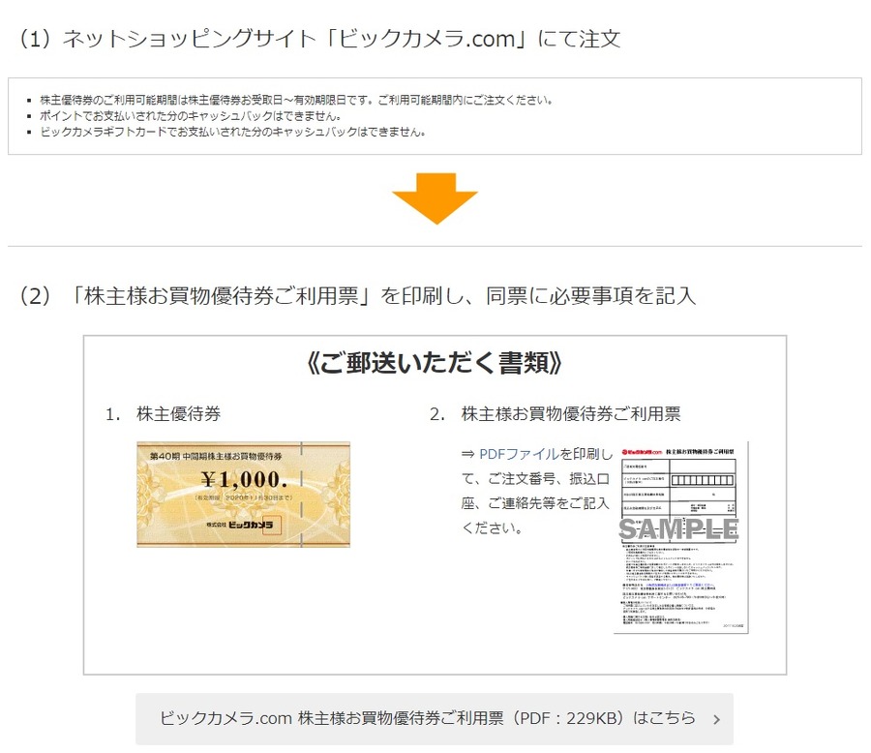Open the PDFファイル link

(519, 454)
